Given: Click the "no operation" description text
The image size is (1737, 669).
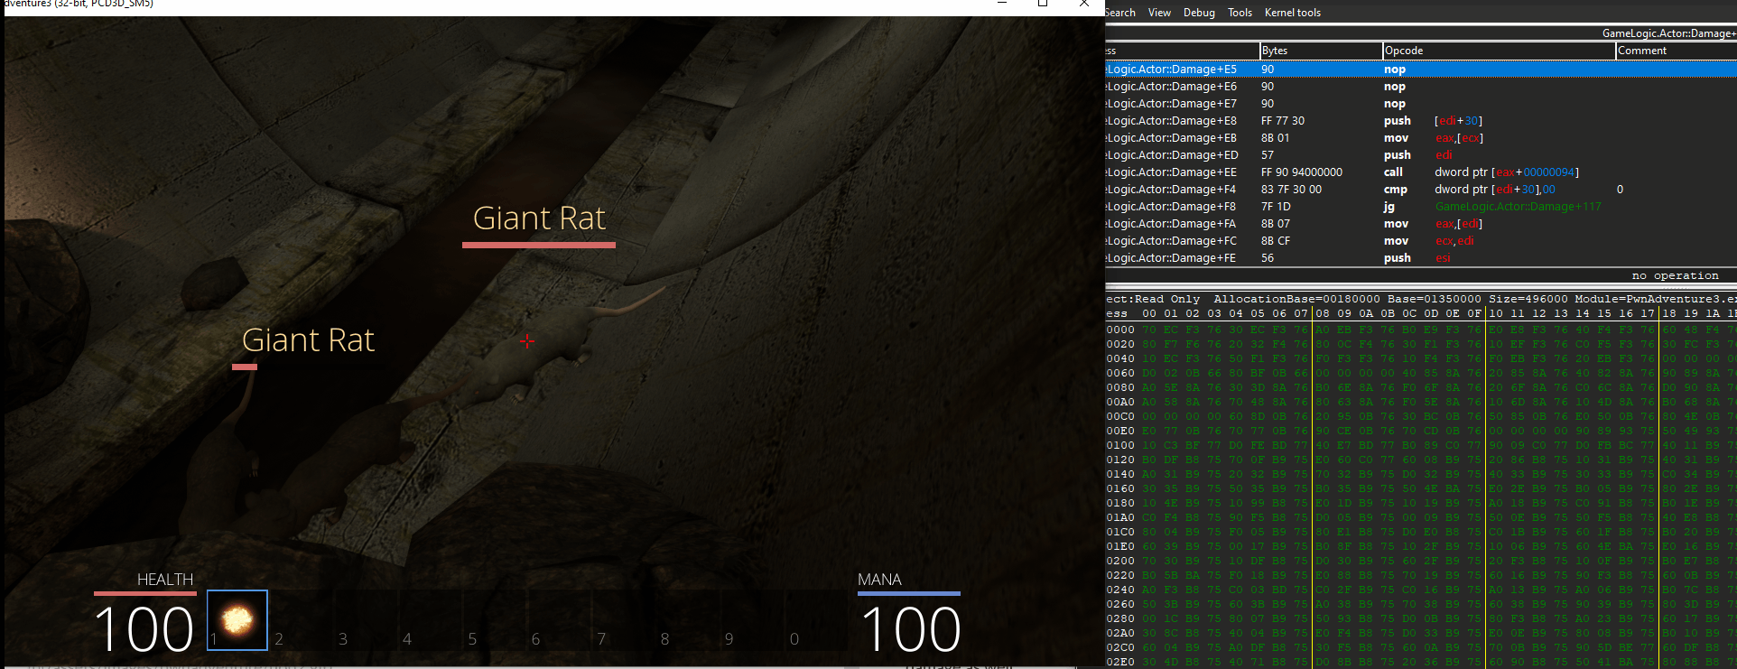Looking at the screenshot, I should tap(1675, 275).
